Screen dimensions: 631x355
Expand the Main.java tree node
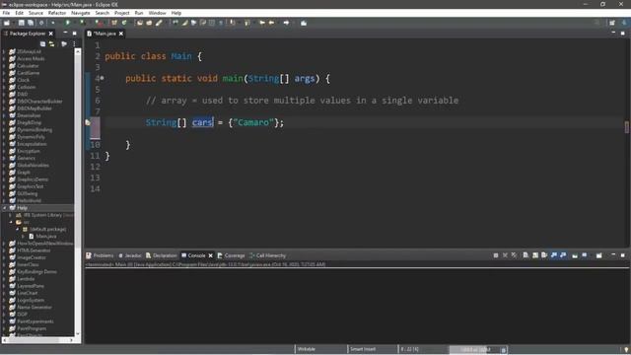[24, 237]
